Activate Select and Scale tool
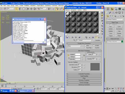The image size is (125, 94). pyautogui.click(x=38, y=9)
